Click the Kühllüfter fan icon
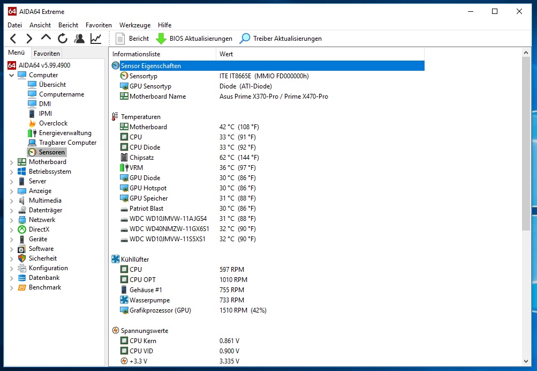This screenshot has width=537, height=371. click(116, 259)
